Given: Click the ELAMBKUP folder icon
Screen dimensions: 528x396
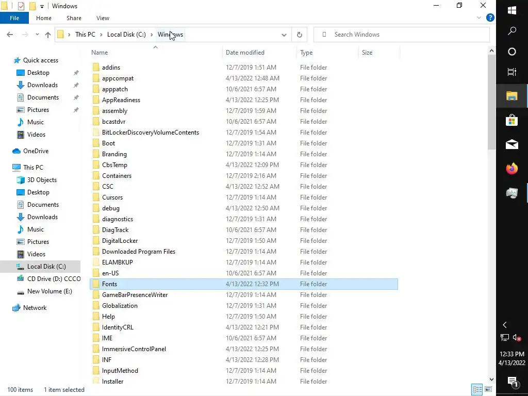Looking at the screenshot, I should click(96, 262).
